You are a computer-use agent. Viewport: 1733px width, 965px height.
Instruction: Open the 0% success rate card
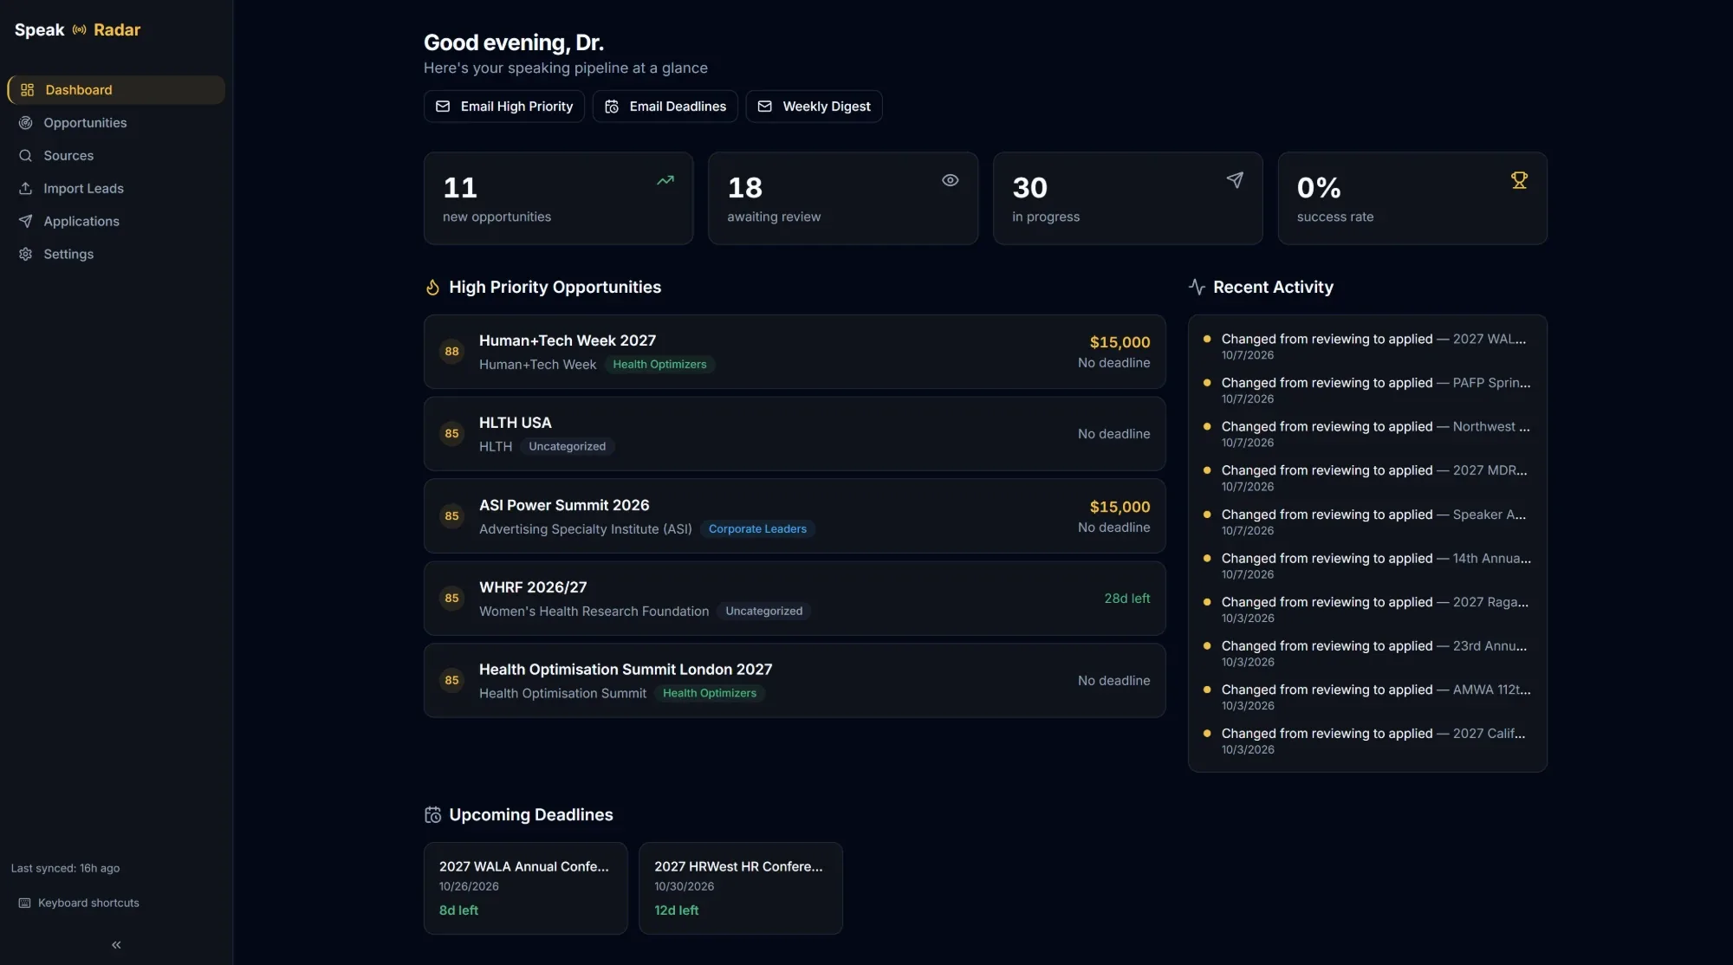(x=1412, y=198)
